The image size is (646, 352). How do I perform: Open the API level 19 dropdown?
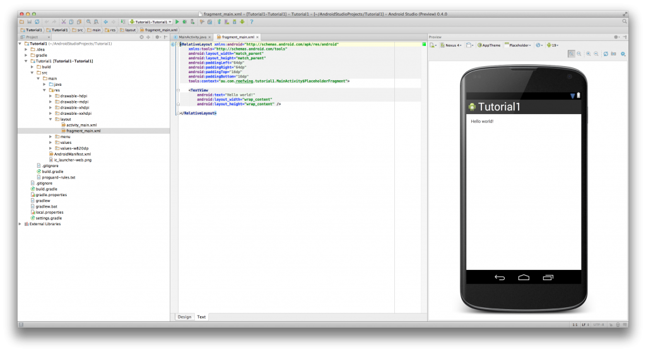tap(553, 45)
